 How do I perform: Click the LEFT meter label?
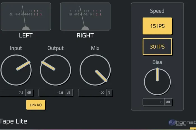point(26,36)
